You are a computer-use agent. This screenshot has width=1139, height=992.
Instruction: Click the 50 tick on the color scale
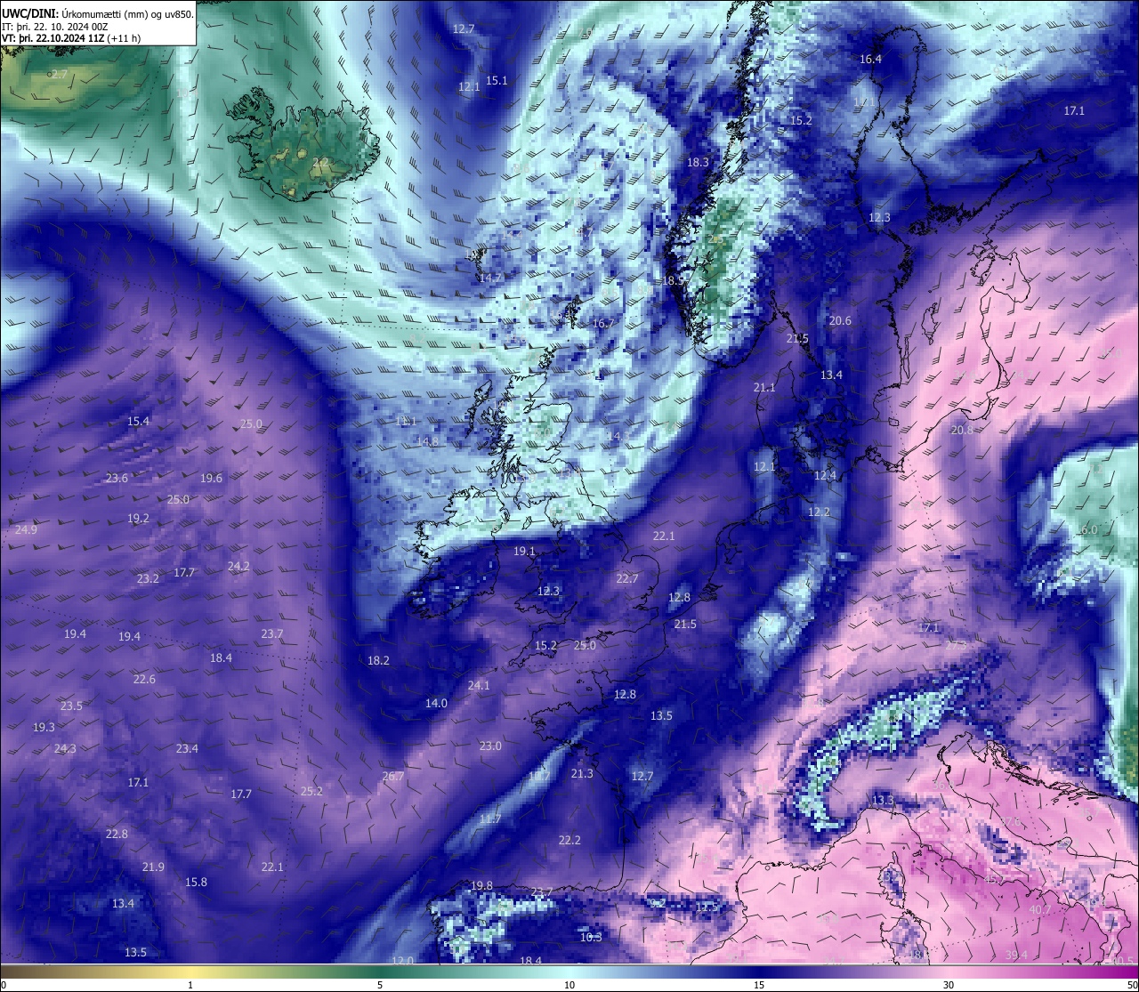pos(1131,985)
